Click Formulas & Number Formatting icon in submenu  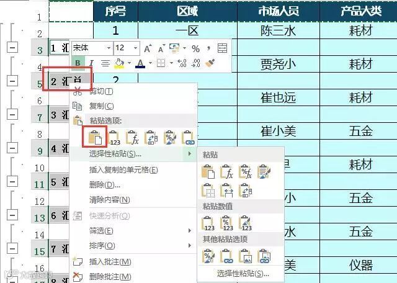click(245, 171)
